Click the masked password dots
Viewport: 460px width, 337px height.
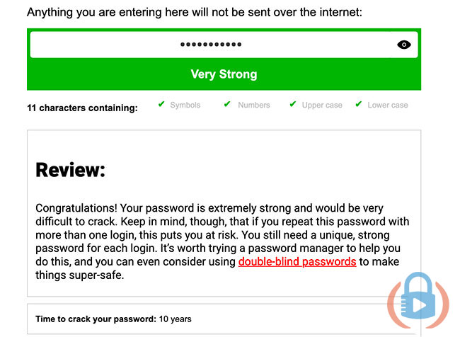coord(211,45)
